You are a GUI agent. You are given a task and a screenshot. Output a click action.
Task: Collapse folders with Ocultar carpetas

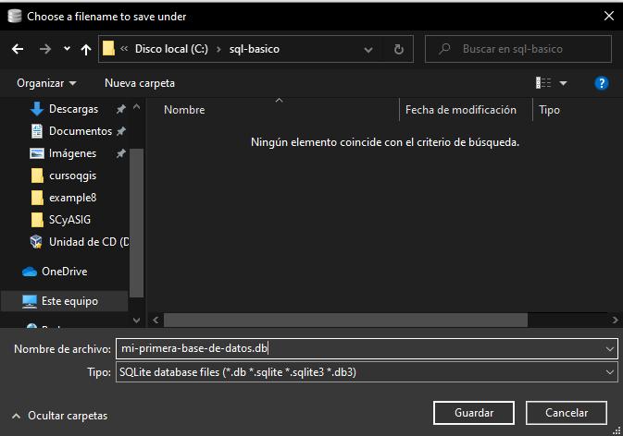[x=59, y=416]
